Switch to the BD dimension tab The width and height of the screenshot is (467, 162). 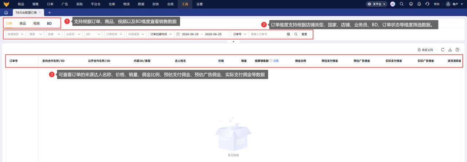pos(49,23)
